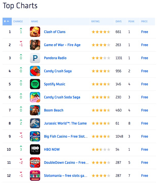The image size is (157, 183).
Task: Open the HBO NOW app icon
Action: (35, 149)
